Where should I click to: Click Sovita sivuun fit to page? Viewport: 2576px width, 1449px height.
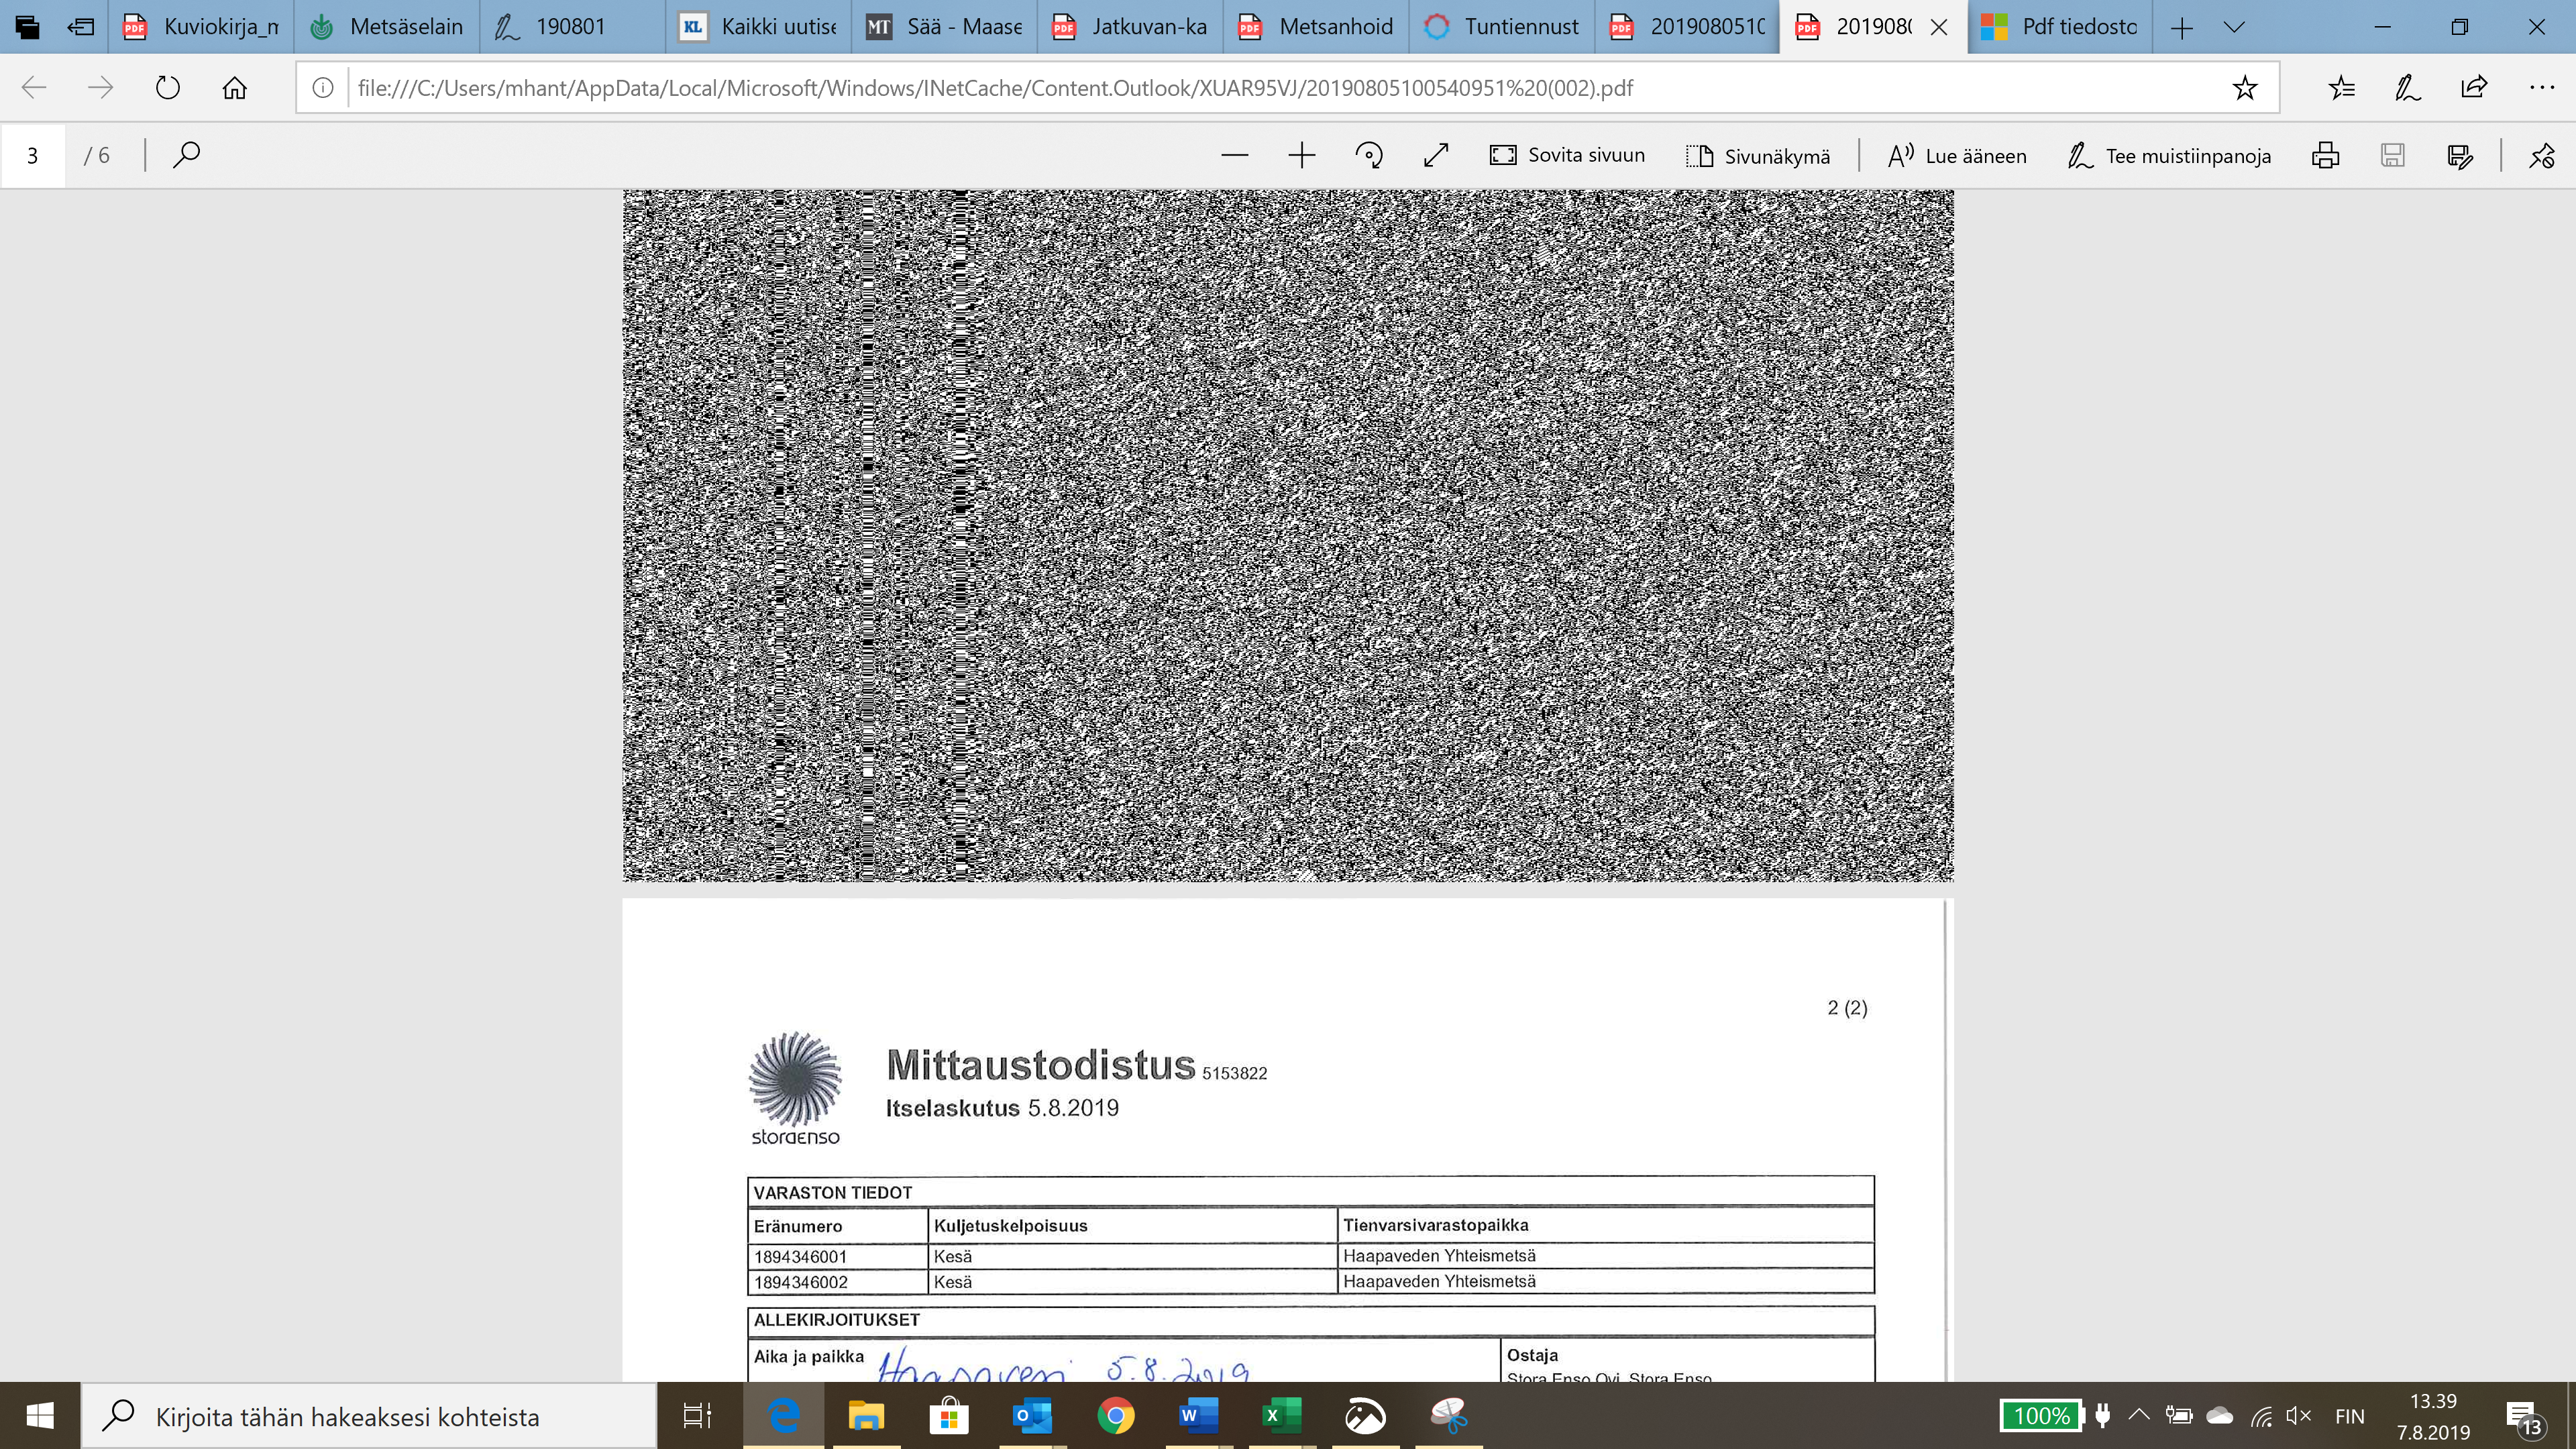point(1567,155)
